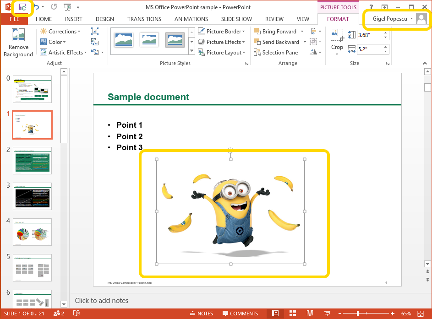
Task: Open Picture Styles dialog launcher
Action: (246, 64)
